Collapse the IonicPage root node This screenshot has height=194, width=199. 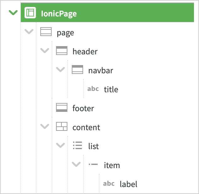(13, 13)
